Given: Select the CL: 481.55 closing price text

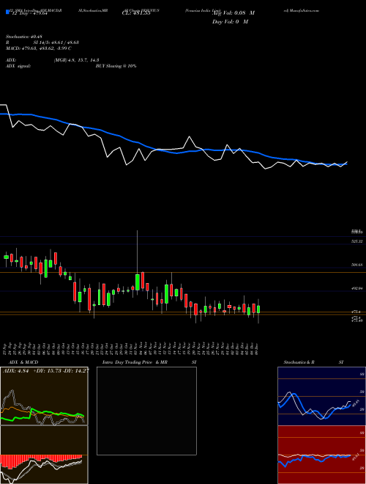Looking at the screenshot, I should point(135,13).
